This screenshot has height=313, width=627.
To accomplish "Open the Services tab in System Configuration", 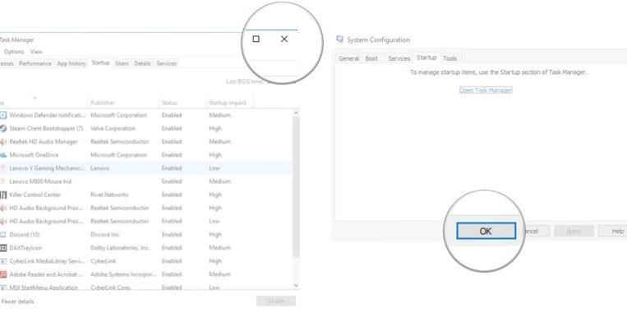I will [x=399, y=58].
